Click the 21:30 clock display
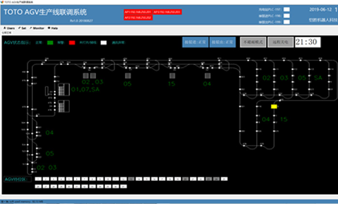 point(307,42)
